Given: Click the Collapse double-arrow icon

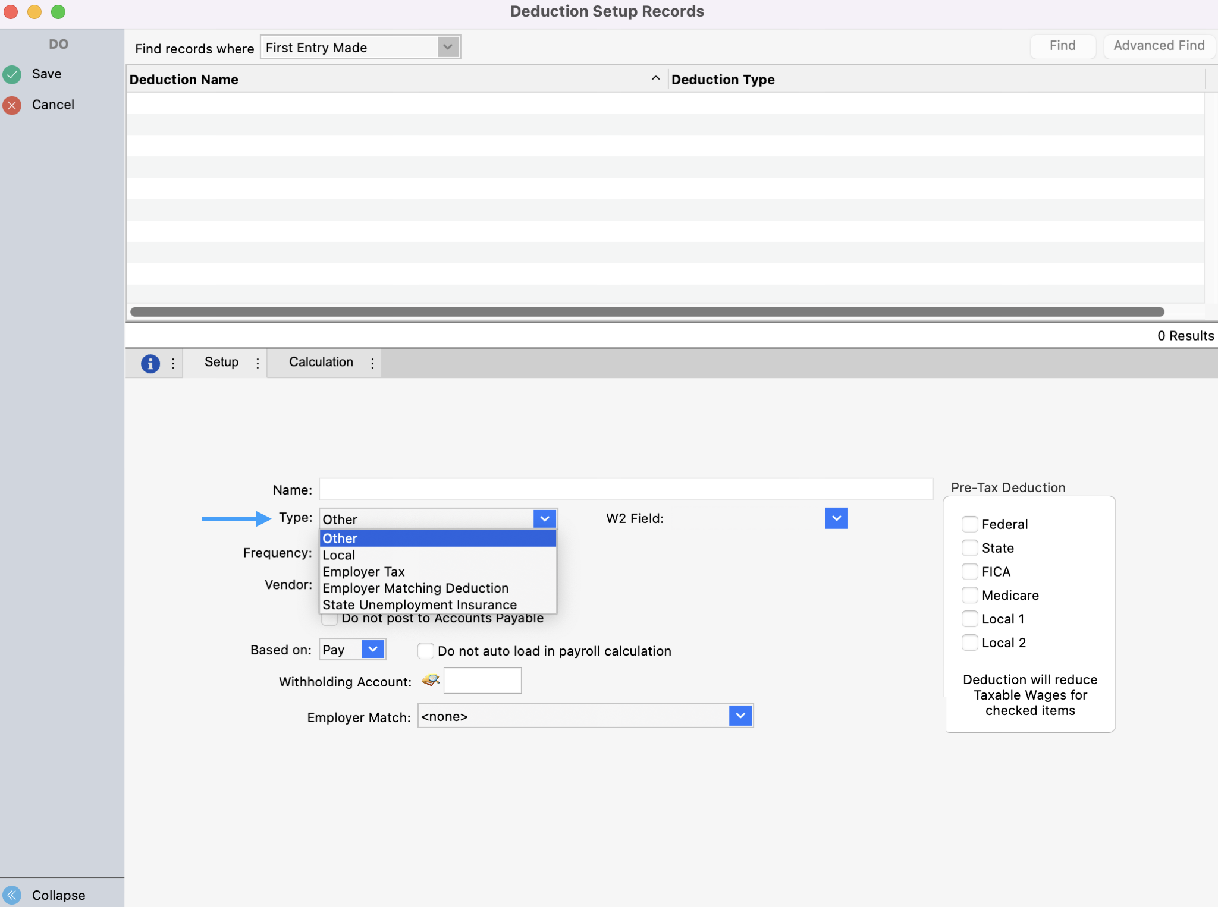Looking at the screenshot, I should 12,895.
